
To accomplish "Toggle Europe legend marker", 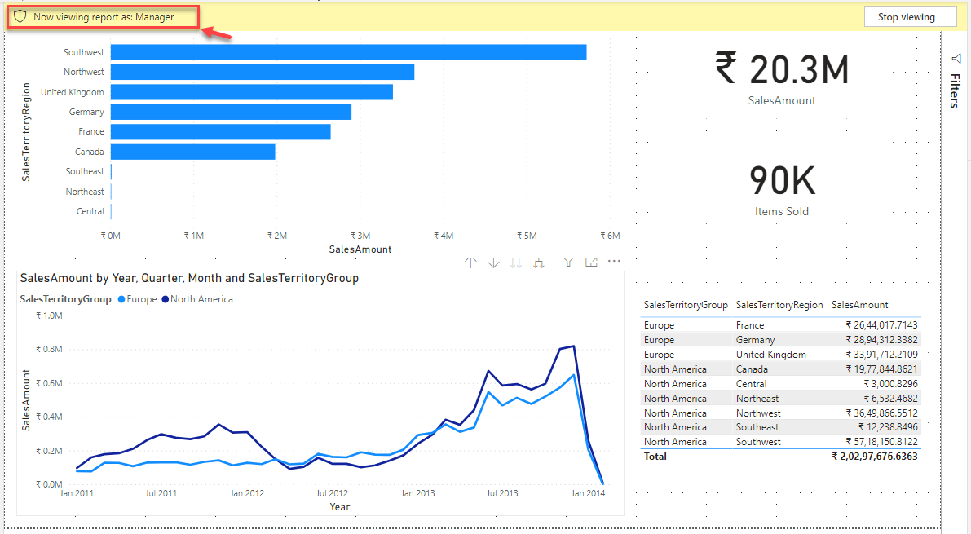I will click(x=122, y=299).
